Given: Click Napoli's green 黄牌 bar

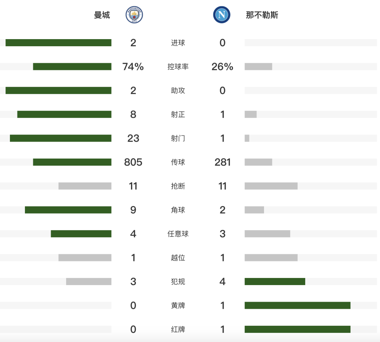Looking at the screenshot, I should 297,305.
